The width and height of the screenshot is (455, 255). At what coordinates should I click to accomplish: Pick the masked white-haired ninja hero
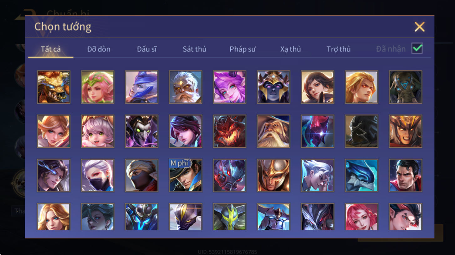pos(98,175)
